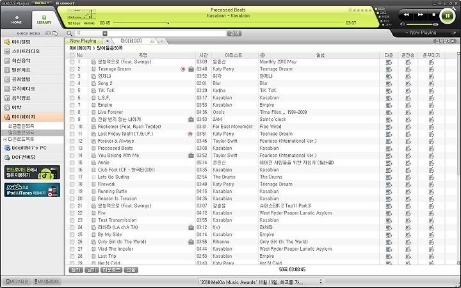Open 마이앨범 in the sidebar

(x=33, y=42)
